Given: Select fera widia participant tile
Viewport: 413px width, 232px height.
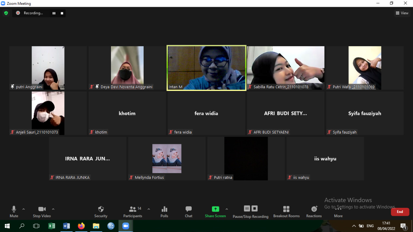Looking at the screenshot, I should pyautogui.click(x=206, y=113).
